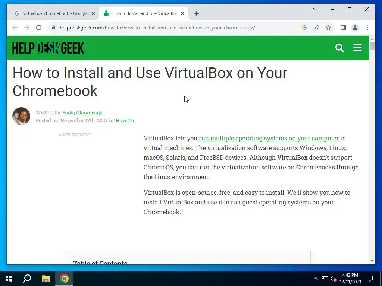Image resolution: width=382 pixels, height=286 pixels.
Task: Open the Chrome side panel
Action: 343,28
